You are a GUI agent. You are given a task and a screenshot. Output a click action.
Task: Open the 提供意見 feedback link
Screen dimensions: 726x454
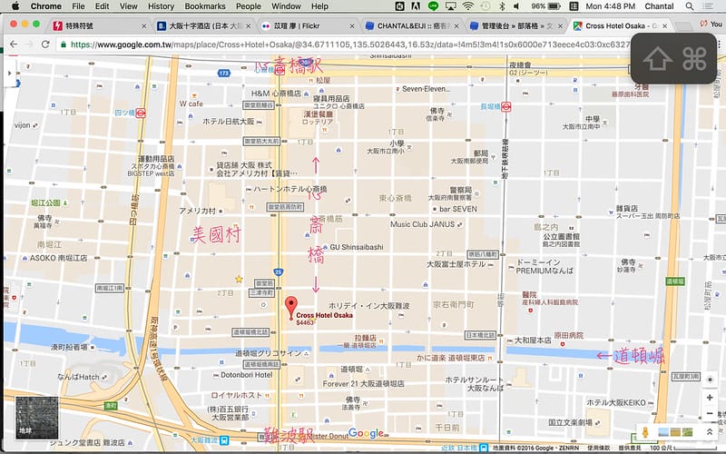point(630,448)
